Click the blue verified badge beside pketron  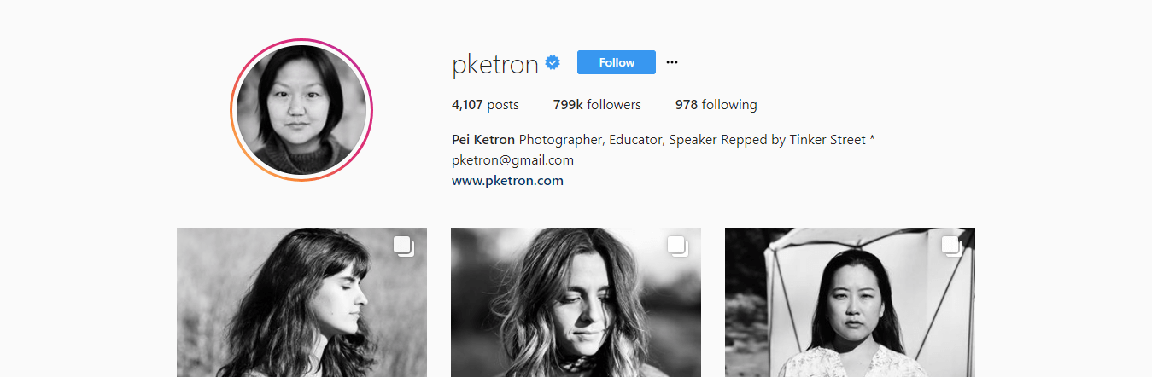click(x=553, y=62)
